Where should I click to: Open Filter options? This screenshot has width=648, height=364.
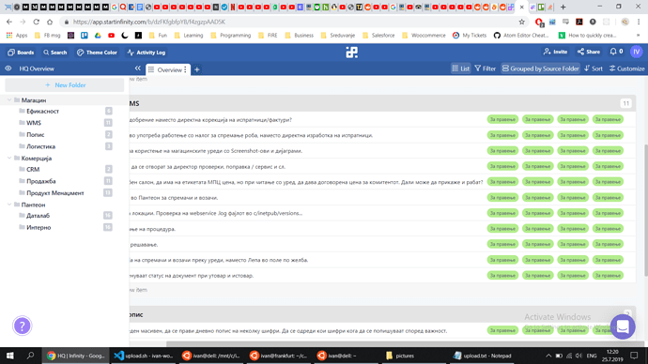[486, 68]
